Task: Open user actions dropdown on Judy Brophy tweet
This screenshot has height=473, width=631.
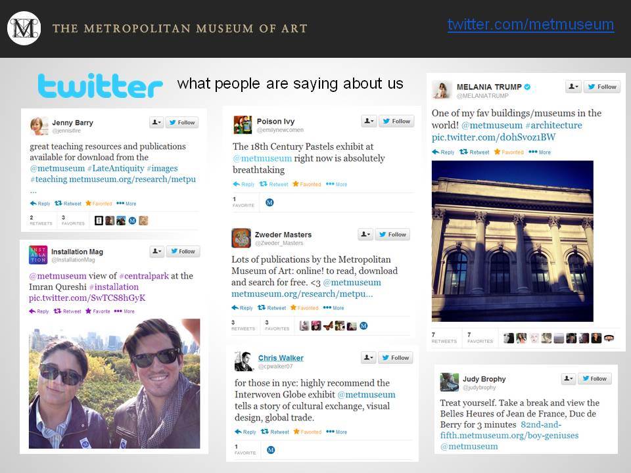Action: (x=568, y=378)
